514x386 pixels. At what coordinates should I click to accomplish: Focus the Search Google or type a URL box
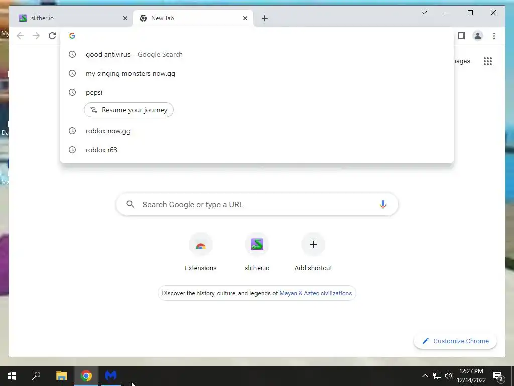click(x=257, y=204)
